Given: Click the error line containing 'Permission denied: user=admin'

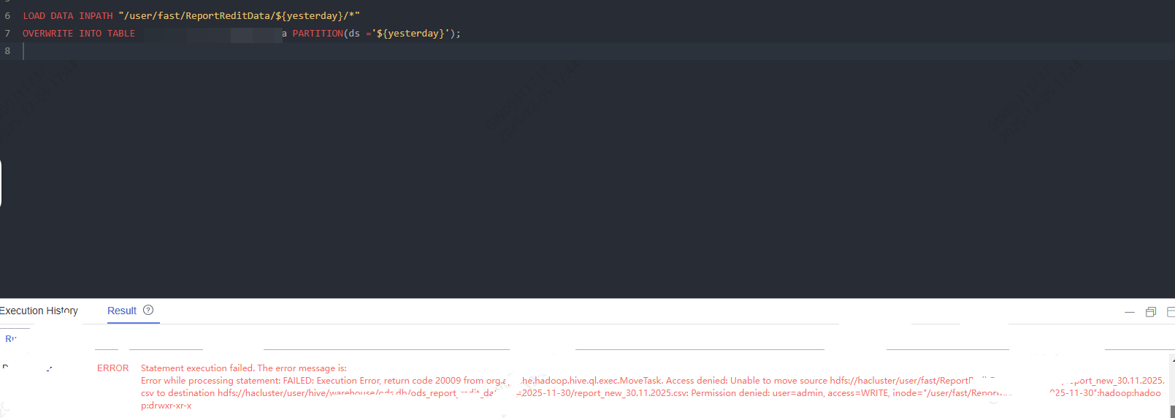Looking at the screenshot, I should (651, 393).
